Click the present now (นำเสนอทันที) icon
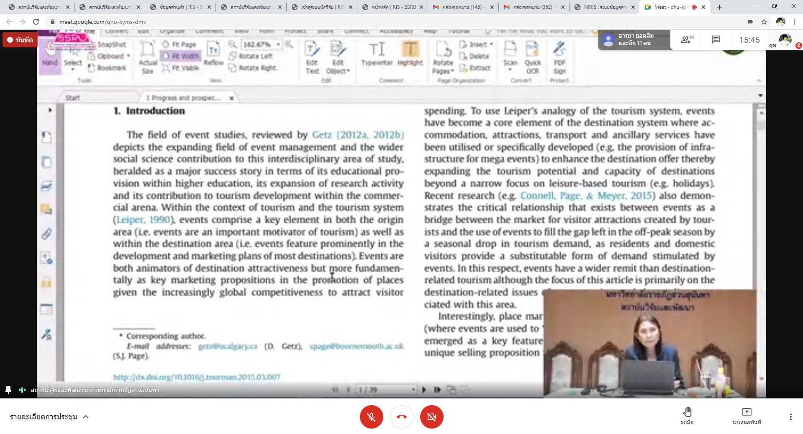 tap(747, 416)
